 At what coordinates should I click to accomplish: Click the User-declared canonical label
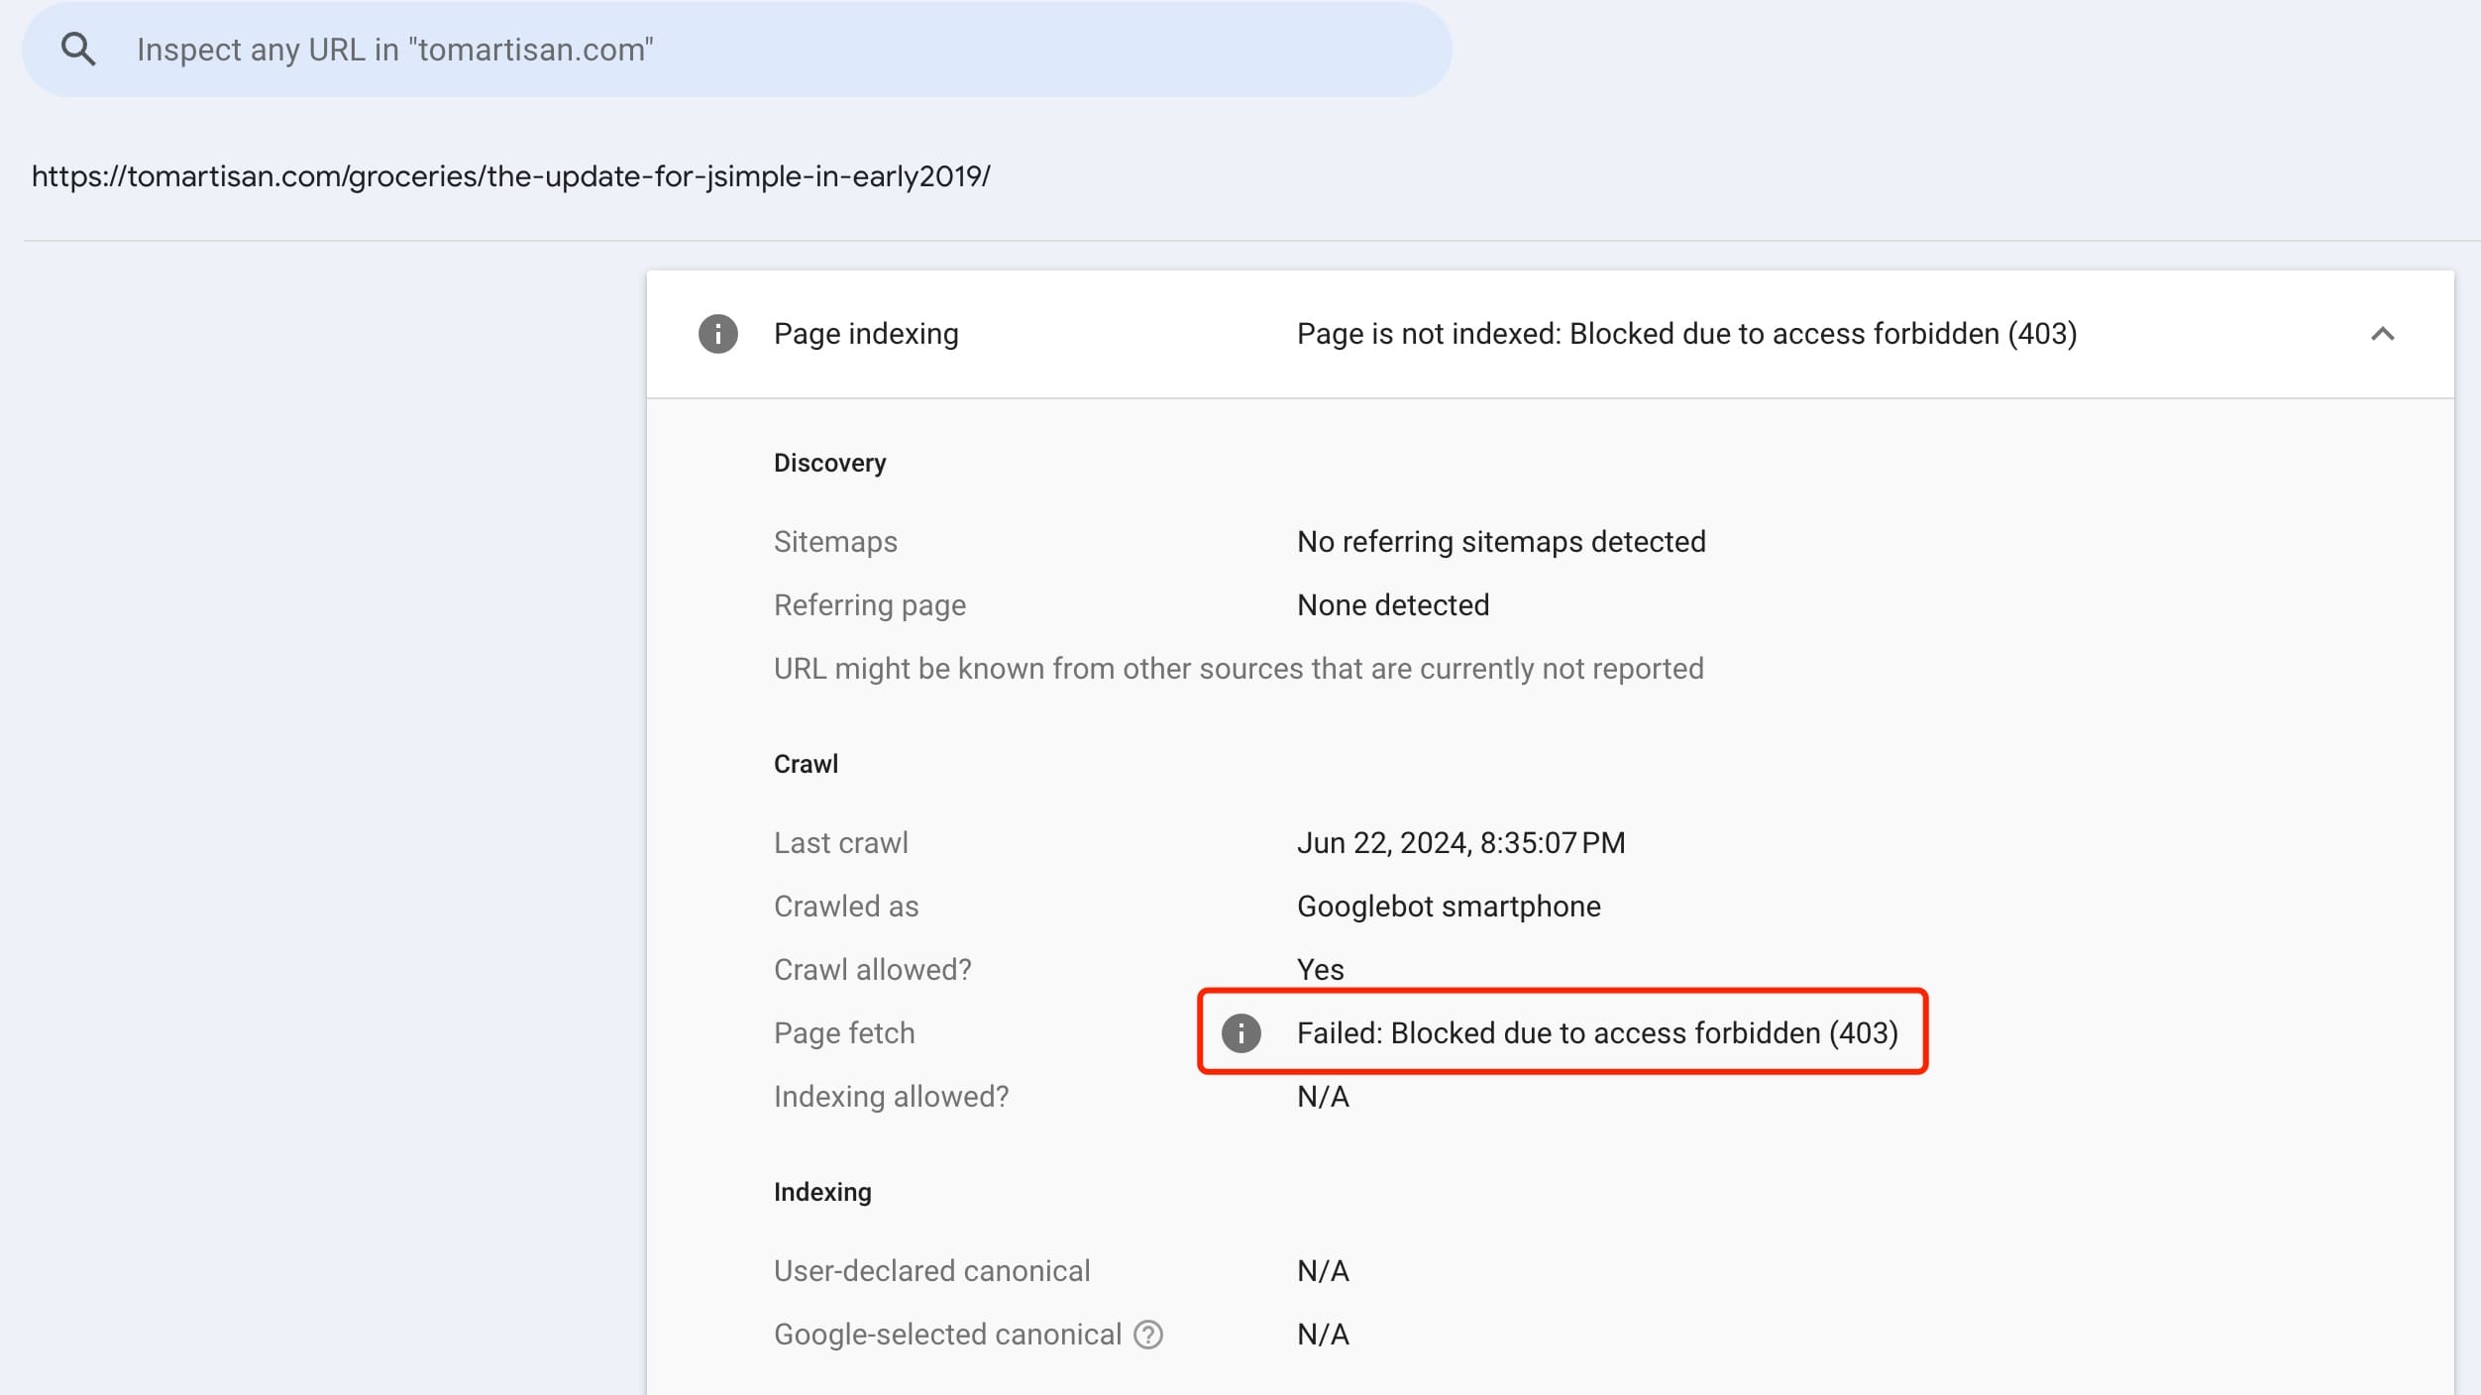pos(931,1271)
